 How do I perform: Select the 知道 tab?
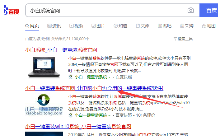tap(120, 26)
